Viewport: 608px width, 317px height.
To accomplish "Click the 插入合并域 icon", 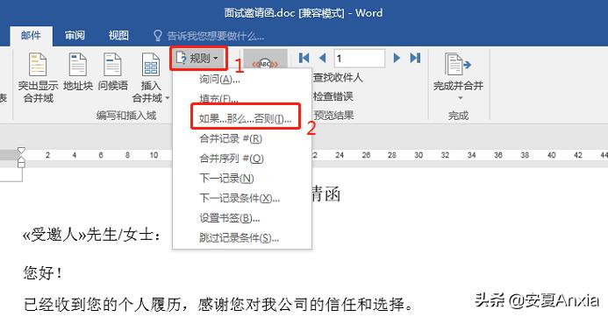I will click(150, 65).
